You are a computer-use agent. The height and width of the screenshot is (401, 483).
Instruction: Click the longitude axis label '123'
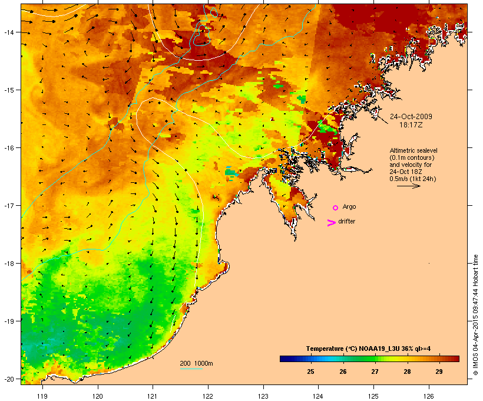pyautogui.click(x=263, y=396)
